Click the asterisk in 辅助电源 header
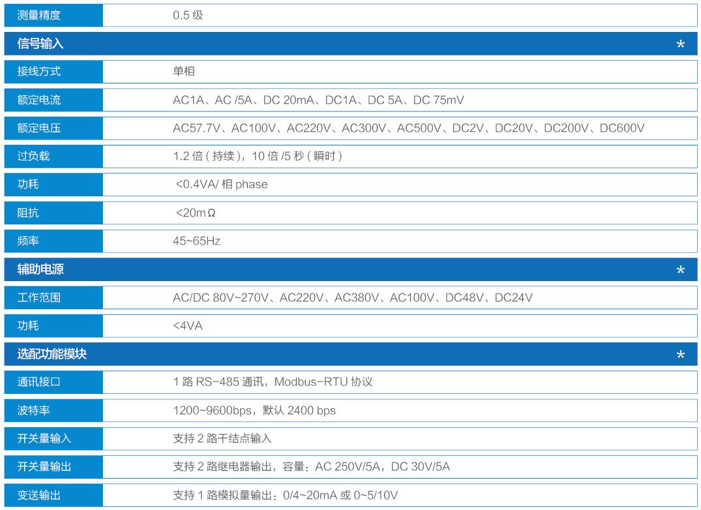701x510 pixels. (x=680, y=270)
